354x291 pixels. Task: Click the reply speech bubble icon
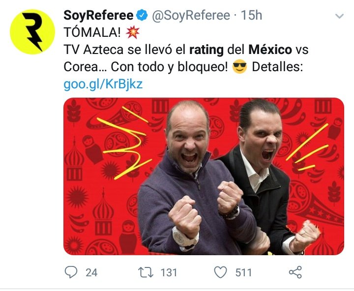point(71,272)
